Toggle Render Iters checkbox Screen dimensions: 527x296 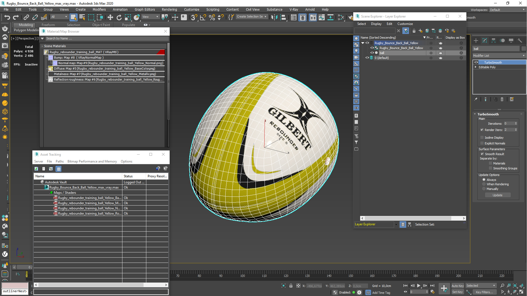482,130
